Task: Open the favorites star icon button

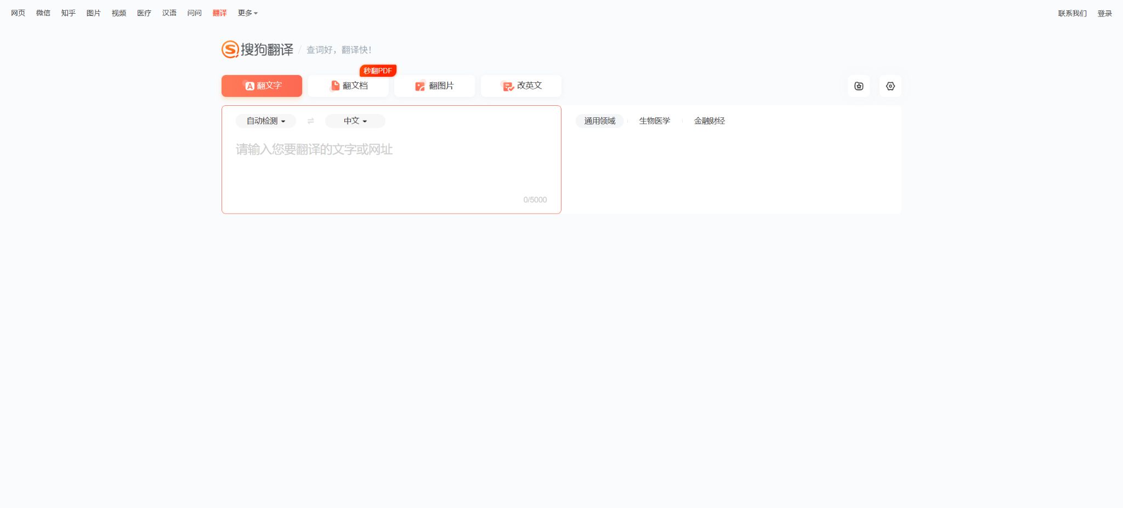Action: click(859, 86)
